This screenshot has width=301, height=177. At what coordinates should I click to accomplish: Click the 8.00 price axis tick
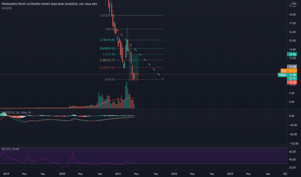[x=292, y=102]
